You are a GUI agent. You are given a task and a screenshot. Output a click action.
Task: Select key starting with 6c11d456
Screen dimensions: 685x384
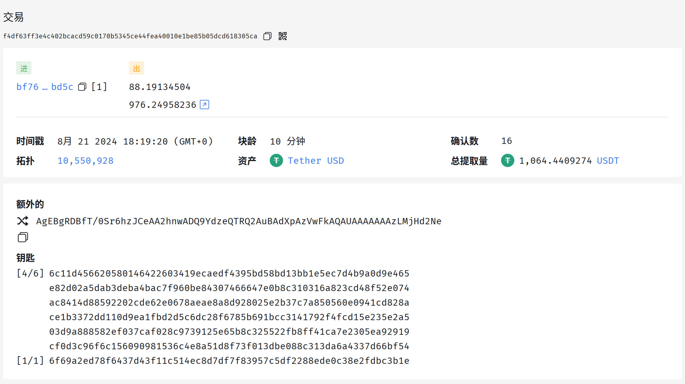point(229,274)
